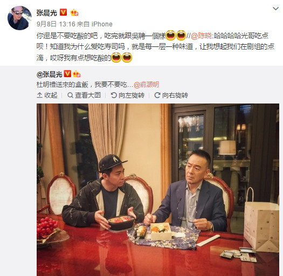Open the post options chevron menu

tap(275, 9)
